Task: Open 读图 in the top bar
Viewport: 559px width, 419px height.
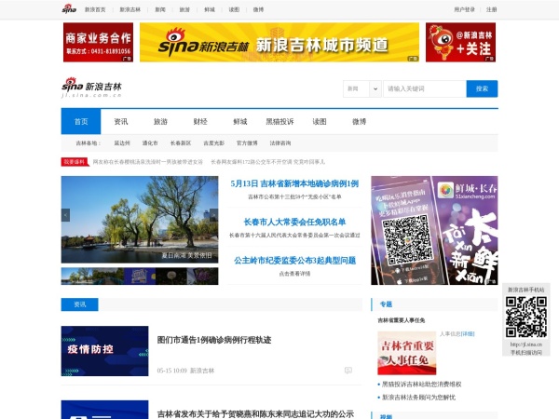Action: 234,9
